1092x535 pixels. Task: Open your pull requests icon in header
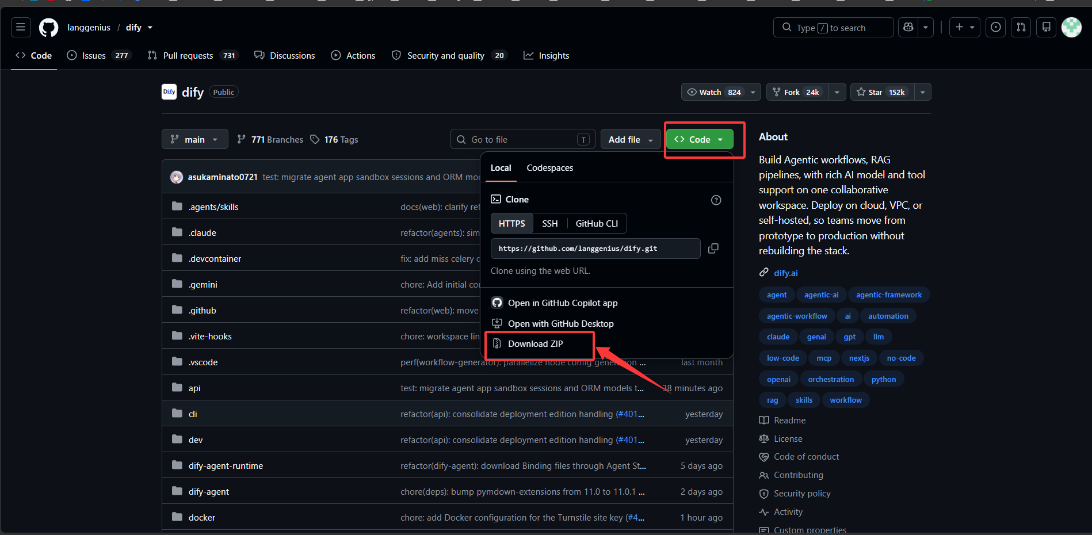coord(1021,27)
